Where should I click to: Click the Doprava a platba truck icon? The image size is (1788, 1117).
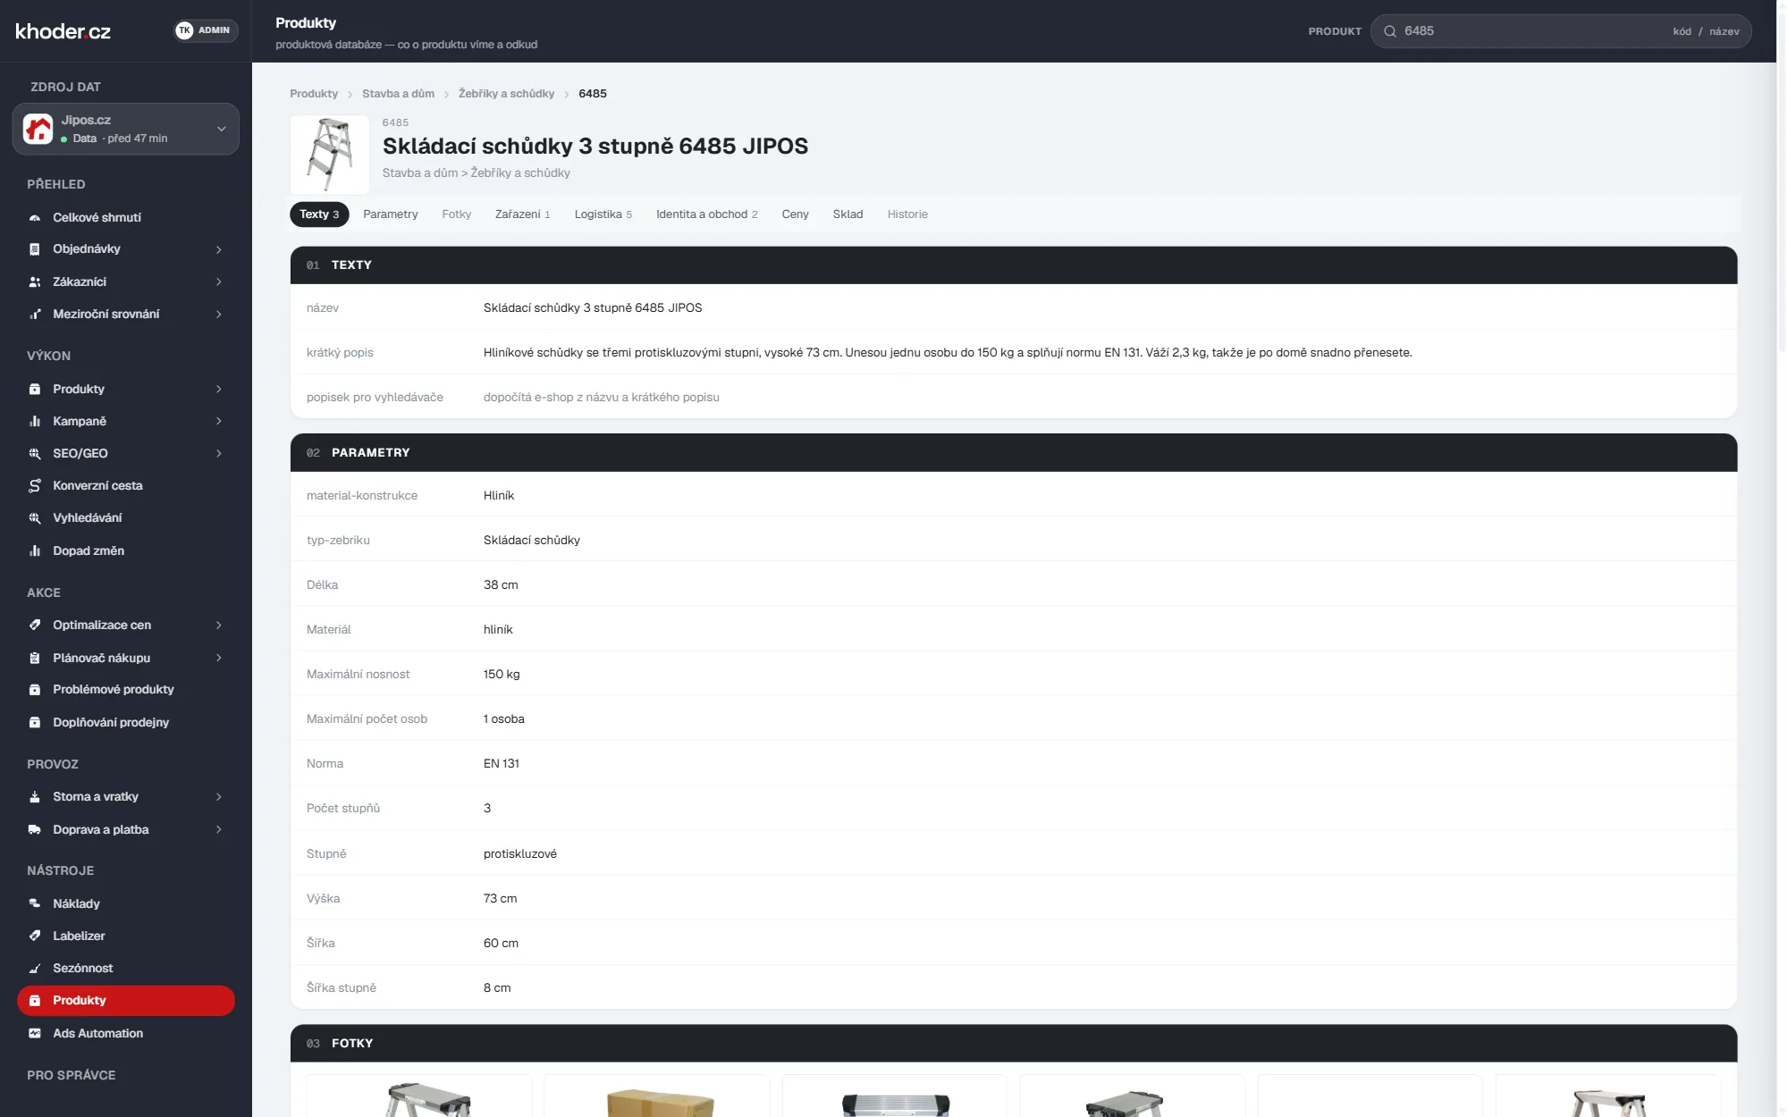click(35, 829)
